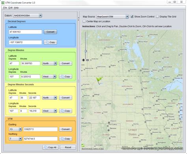Click the map zoom in plus icon
The image size is (187, 154).
click(83, 60)
